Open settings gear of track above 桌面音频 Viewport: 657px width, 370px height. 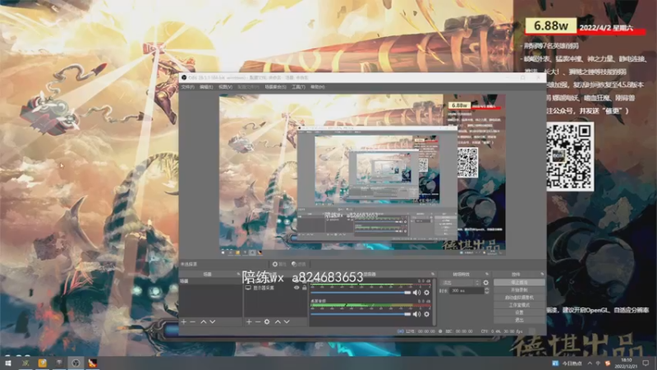point(426,293)
